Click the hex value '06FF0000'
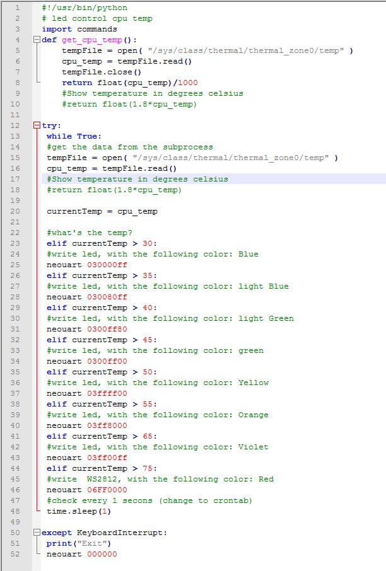 click(107, 490)
